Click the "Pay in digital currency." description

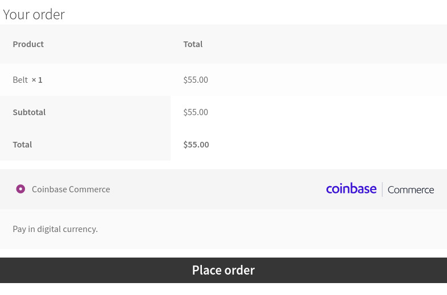(x=55, y=229)
